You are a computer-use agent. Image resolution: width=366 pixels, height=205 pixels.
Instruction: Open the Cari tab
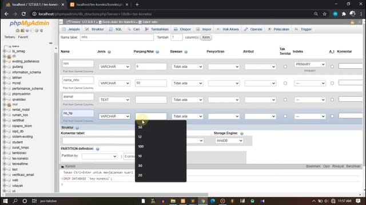tap(134, 29)
